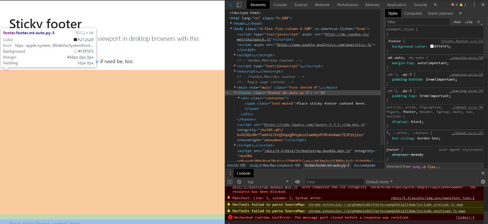Viewport: 488px width, 224px height.
Task: Collapse the selected footer element node
Action: pyautogui.click(x=235, y=92)
